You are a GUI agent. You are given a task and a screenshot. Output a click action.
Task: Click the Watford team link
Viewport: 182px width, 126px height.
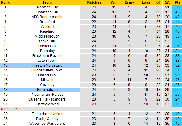click(47, 26)
